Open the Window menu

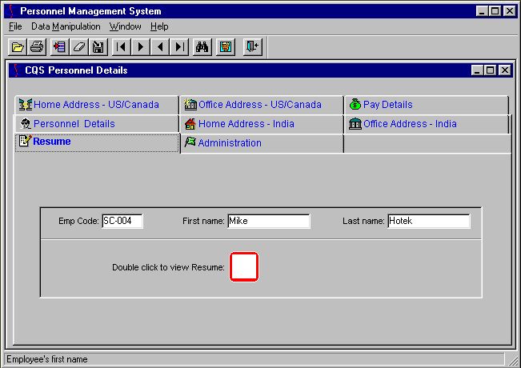pyautogui.click(x=125, y=26)
